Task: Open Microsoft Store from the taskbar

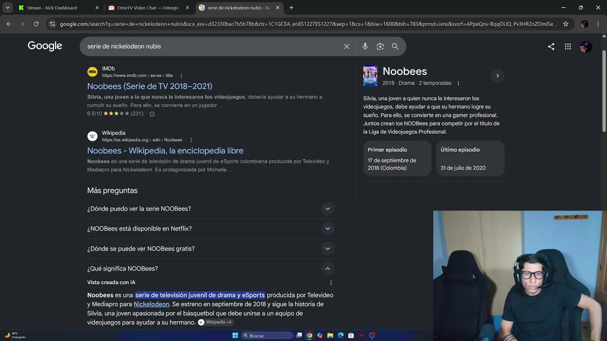Action: [x=351, y=335]
